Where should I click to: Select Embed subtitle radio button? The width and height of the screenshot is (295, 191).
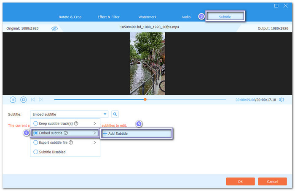coord(35,133)
